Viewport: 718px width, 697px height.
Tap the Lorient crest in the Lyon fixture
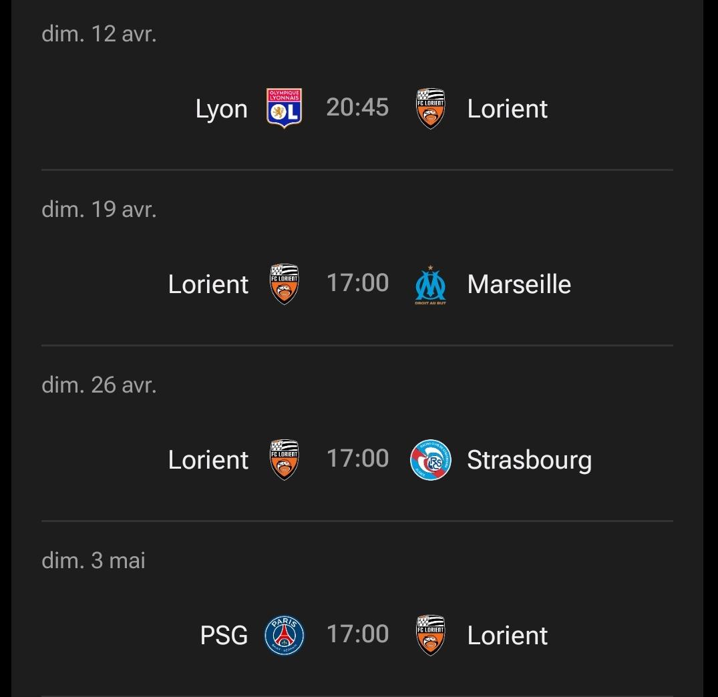431,108
